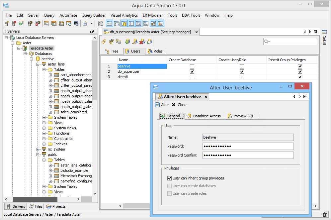Screen dimensions: 331x220
Task: Click the Name column header
Action: pos(142,60)
